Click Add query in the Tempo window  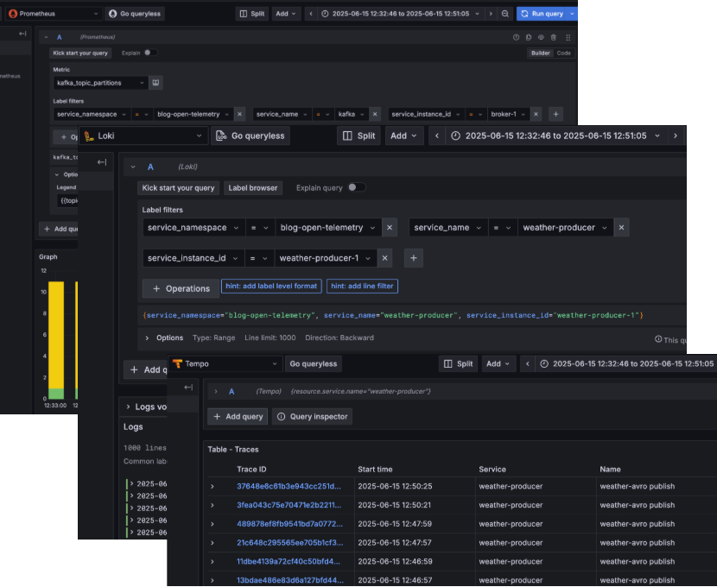tap(238, 417)
